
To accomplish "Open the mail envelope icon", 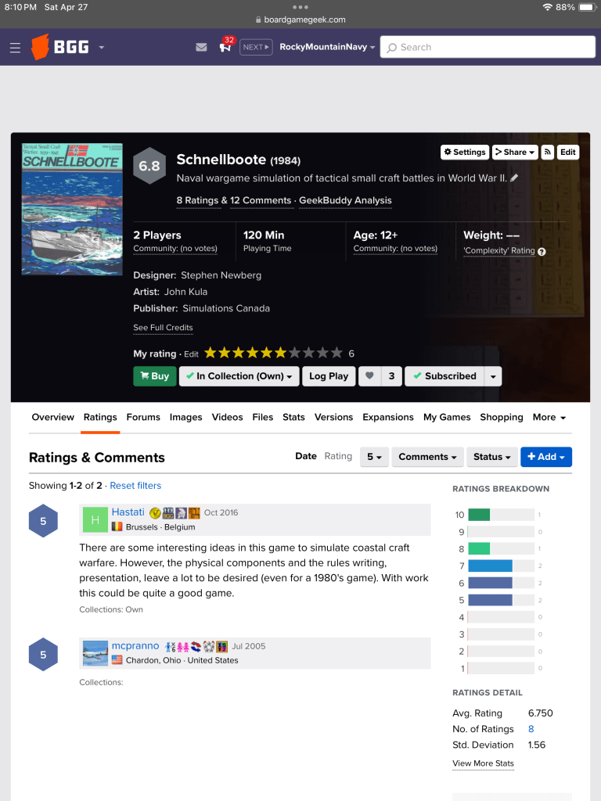I will (x=201, y=47).
